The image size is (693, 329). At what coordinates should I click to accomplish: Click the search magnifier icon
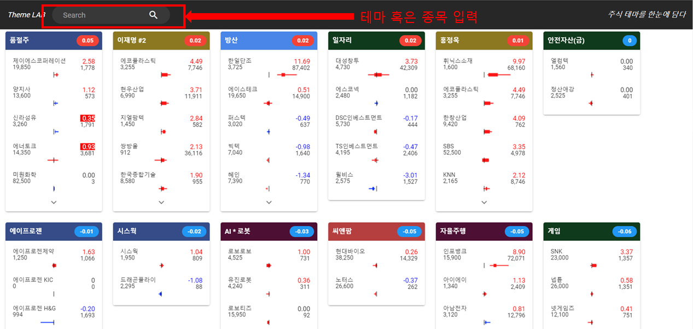pos(154,15)
